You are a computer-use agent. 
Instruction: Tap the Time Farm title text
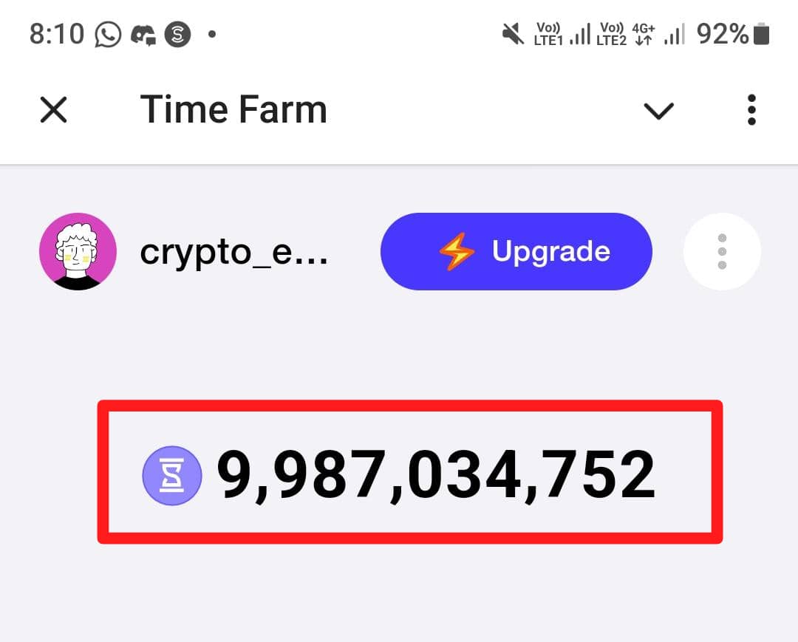pos(233,109)
